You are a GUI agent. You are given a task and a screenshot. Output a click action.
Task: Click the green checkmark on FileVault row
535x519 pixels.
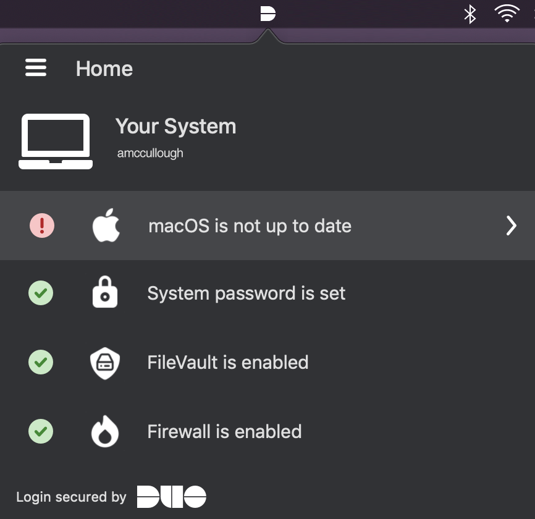click(x=41, y=362)
